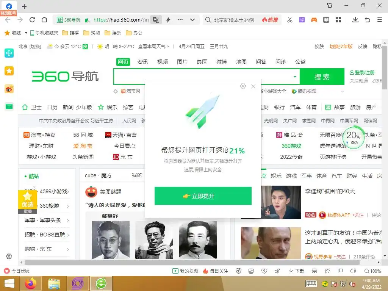Open the 娱乐 bookmarks folder
The image size is (388, 291).
[x=113, y=33]
